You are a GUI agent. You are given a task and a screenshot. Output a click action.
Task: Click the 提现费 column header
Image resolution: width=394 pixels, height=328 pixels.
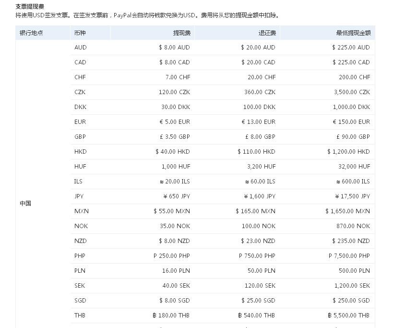coord(182,33)
